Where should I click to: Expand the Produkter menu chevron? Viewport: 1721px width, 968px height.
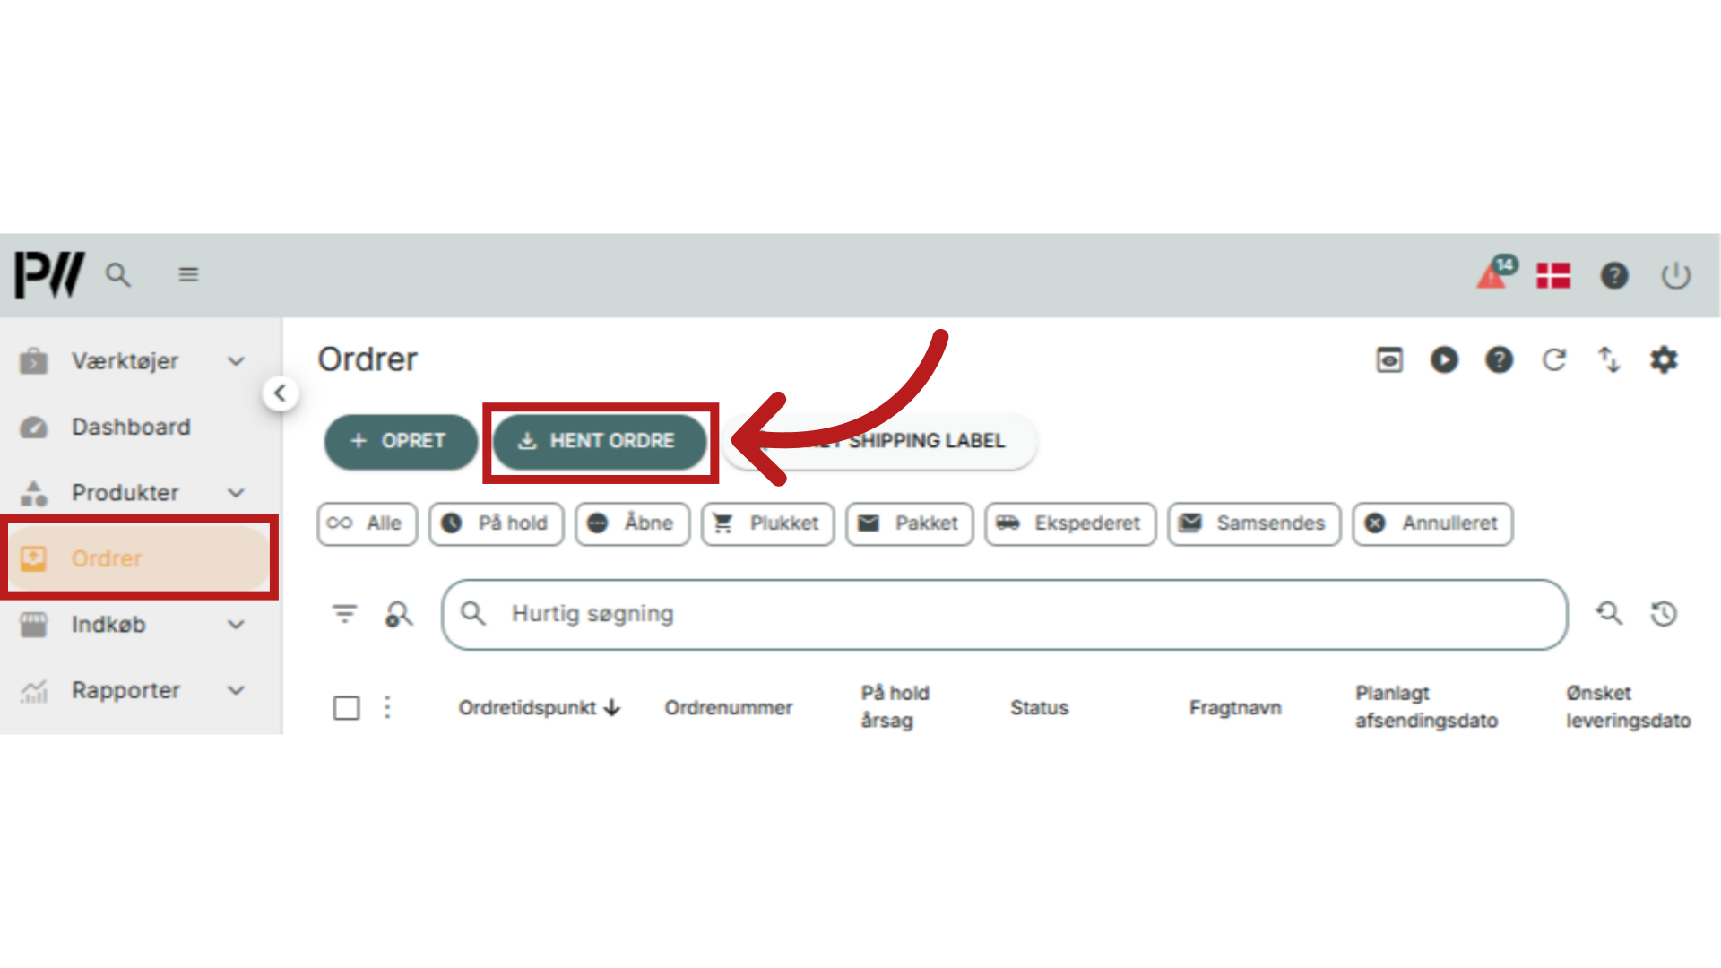(236, 493)
